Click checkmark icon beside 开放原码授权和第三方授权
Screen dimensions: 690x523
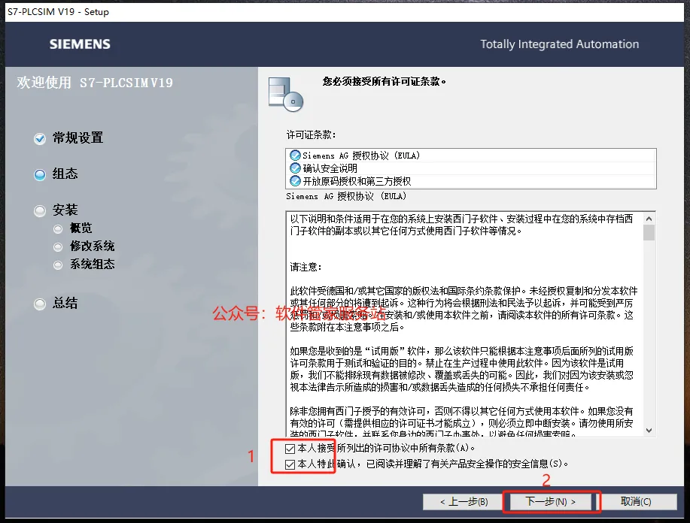(295, 181)
